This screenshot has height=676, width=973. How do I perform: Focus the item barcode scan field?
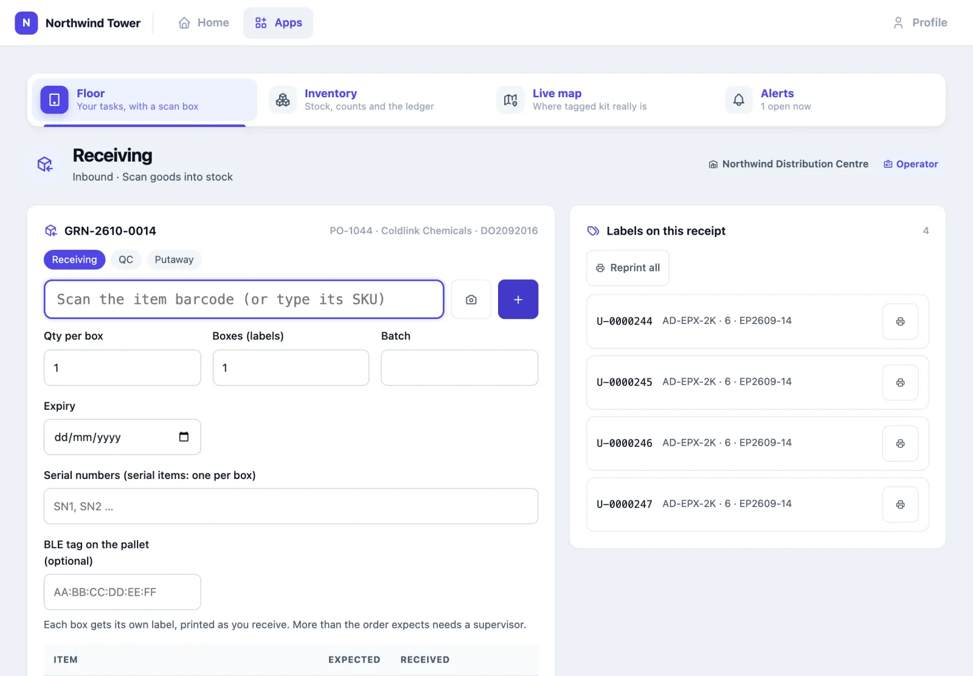(x=244, y=299)
